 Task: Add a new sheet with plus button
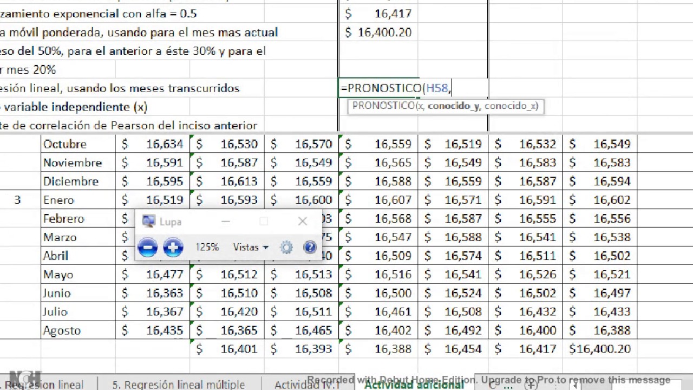[x=531, y=385]
